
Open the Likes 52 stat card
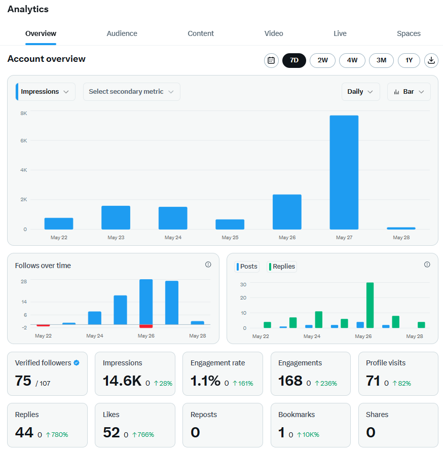pyautogui.click(x=135, y=425)
